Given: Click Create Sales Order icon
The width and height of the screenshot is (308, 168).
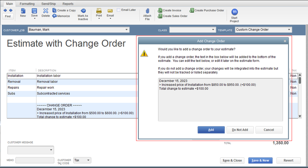Looking at the screenshot, I should click(160, 16).
